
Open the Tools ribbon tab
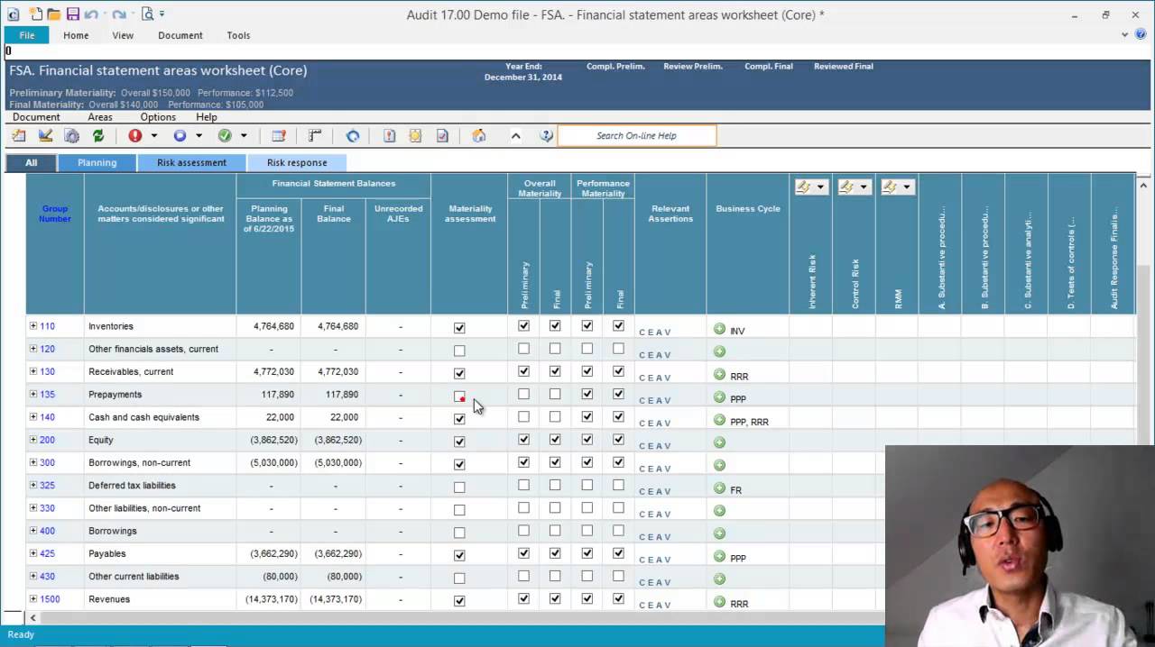[x=238, y=35]
